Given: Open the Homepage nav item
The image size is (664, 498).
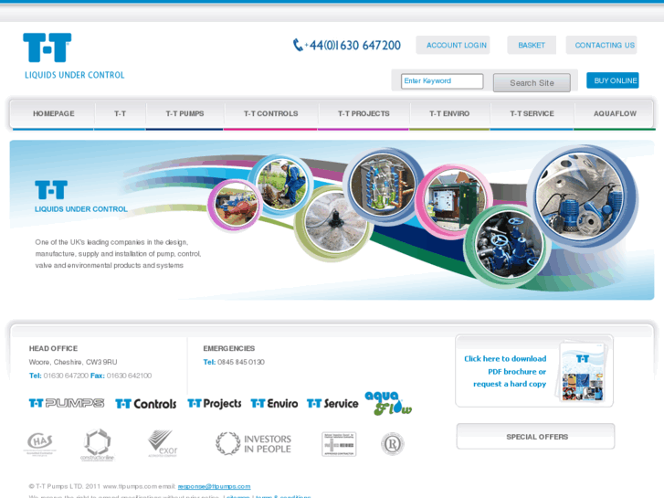Looking at the screenshot, I should click(54, 113).
